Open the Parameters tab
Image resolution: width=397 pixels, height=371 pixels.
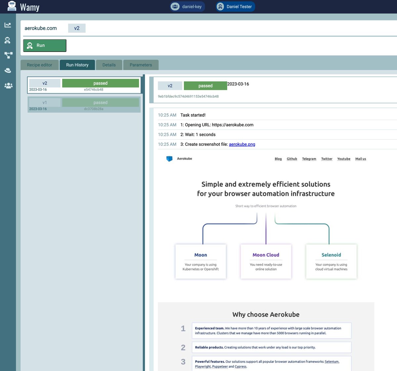[x=141, y=65]
